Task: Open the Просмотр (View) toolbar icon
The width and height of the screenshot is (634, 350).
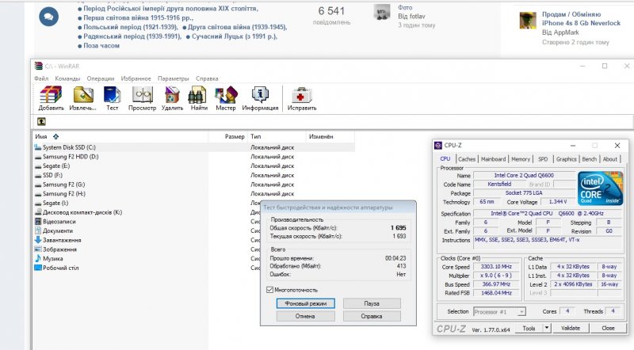Action: [143, 96]
